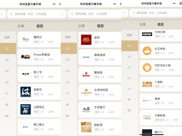Select 楼层 tab in the left panel
Viewport: 182px width, 136px height.
40,26
